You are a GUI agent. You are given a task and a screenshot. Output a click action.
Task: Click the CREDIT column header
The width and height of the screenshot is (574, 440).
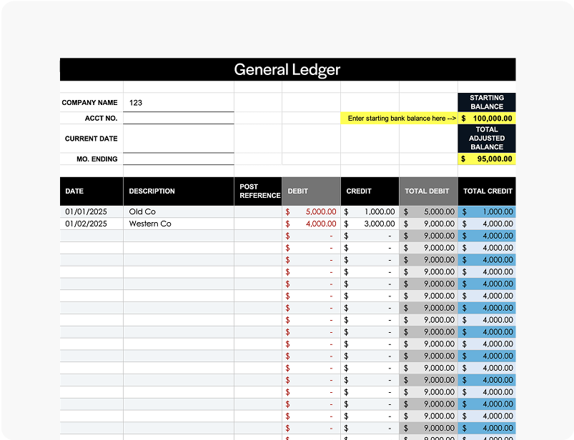370,191
